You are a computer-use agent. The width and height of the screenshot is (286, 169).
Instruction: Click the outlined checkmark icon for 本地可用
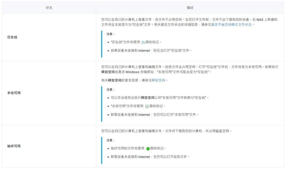[147, 106]
